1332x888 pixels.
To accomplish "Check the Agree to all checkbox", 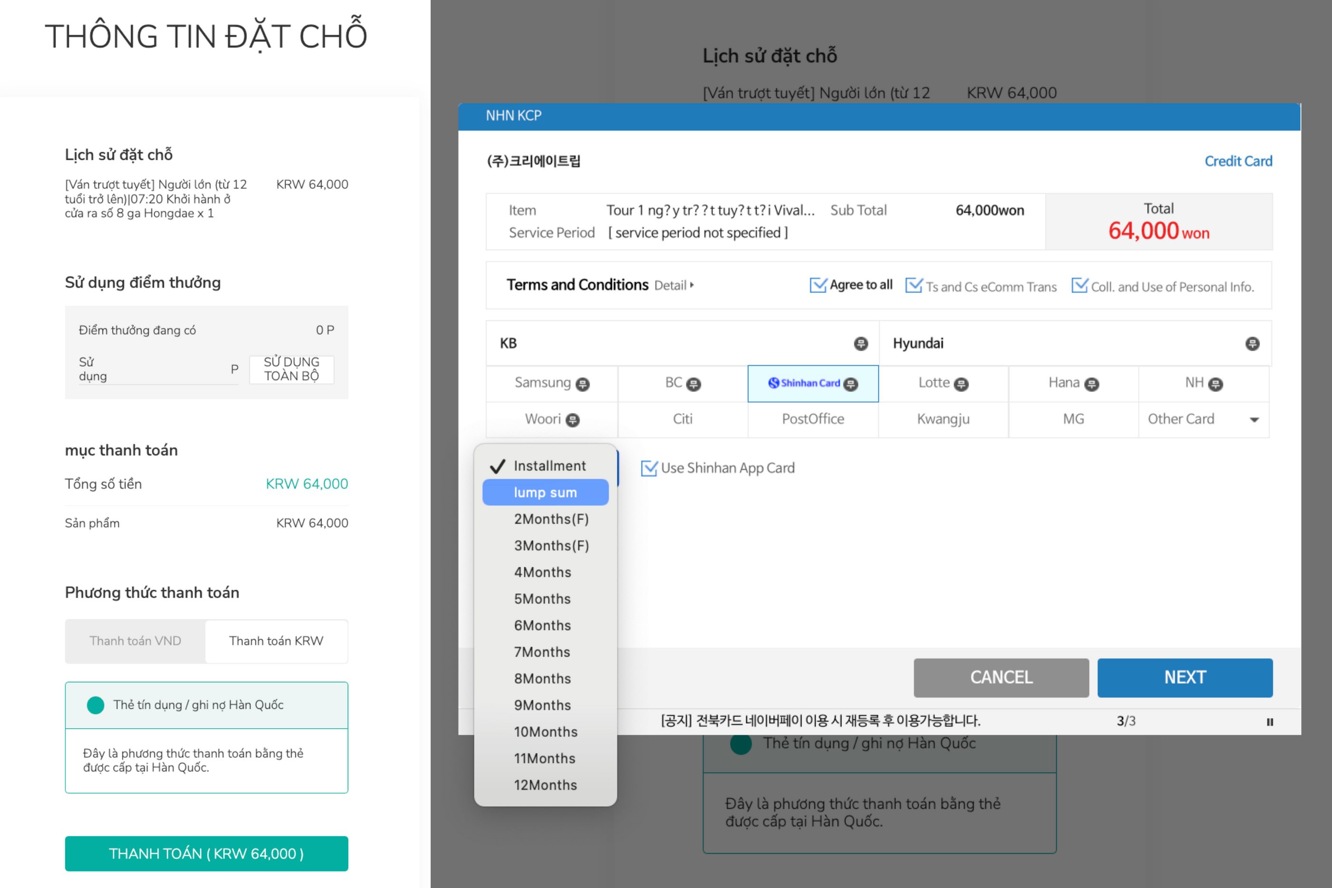I will [x=817, y=285].
